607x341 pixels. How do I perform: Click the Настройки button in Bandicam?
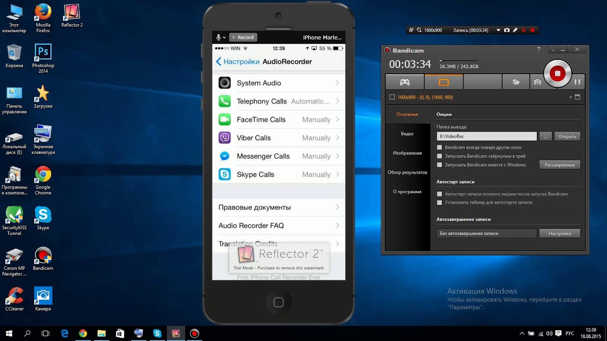point(560,233)
